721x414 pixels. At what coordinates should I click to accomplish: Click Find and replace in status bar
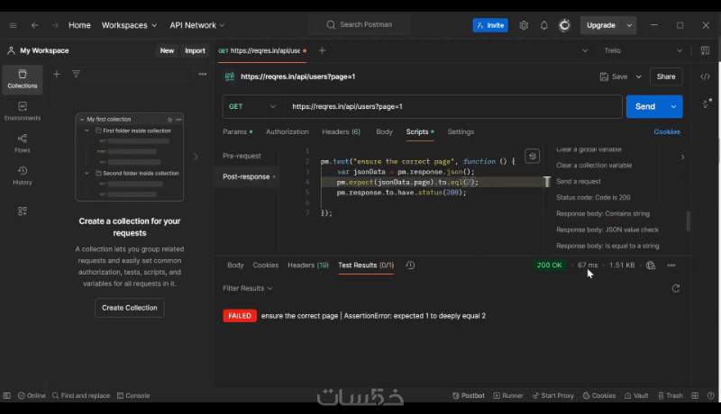pyautogui.click(x=81, y=396)
